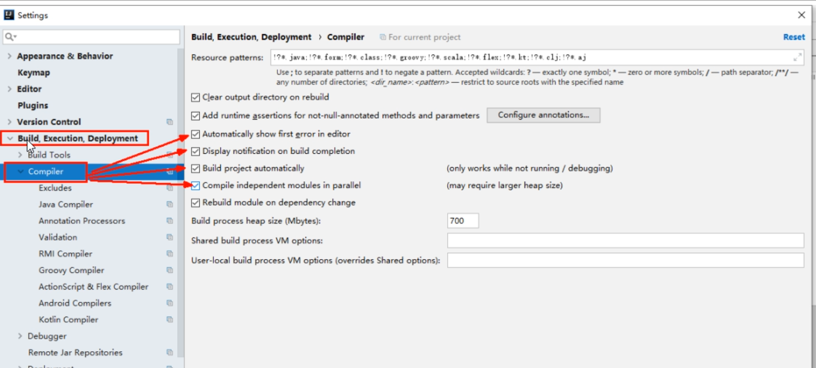Toggle Automatically show first error in editor
This screenshot has width=816, height=368.
tap(196, 134)
